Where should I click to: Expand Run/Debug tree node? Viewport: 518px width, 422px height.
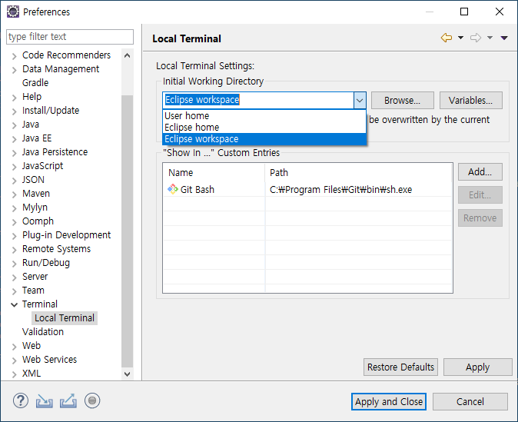pyautogui.click(x=14, y=264)
